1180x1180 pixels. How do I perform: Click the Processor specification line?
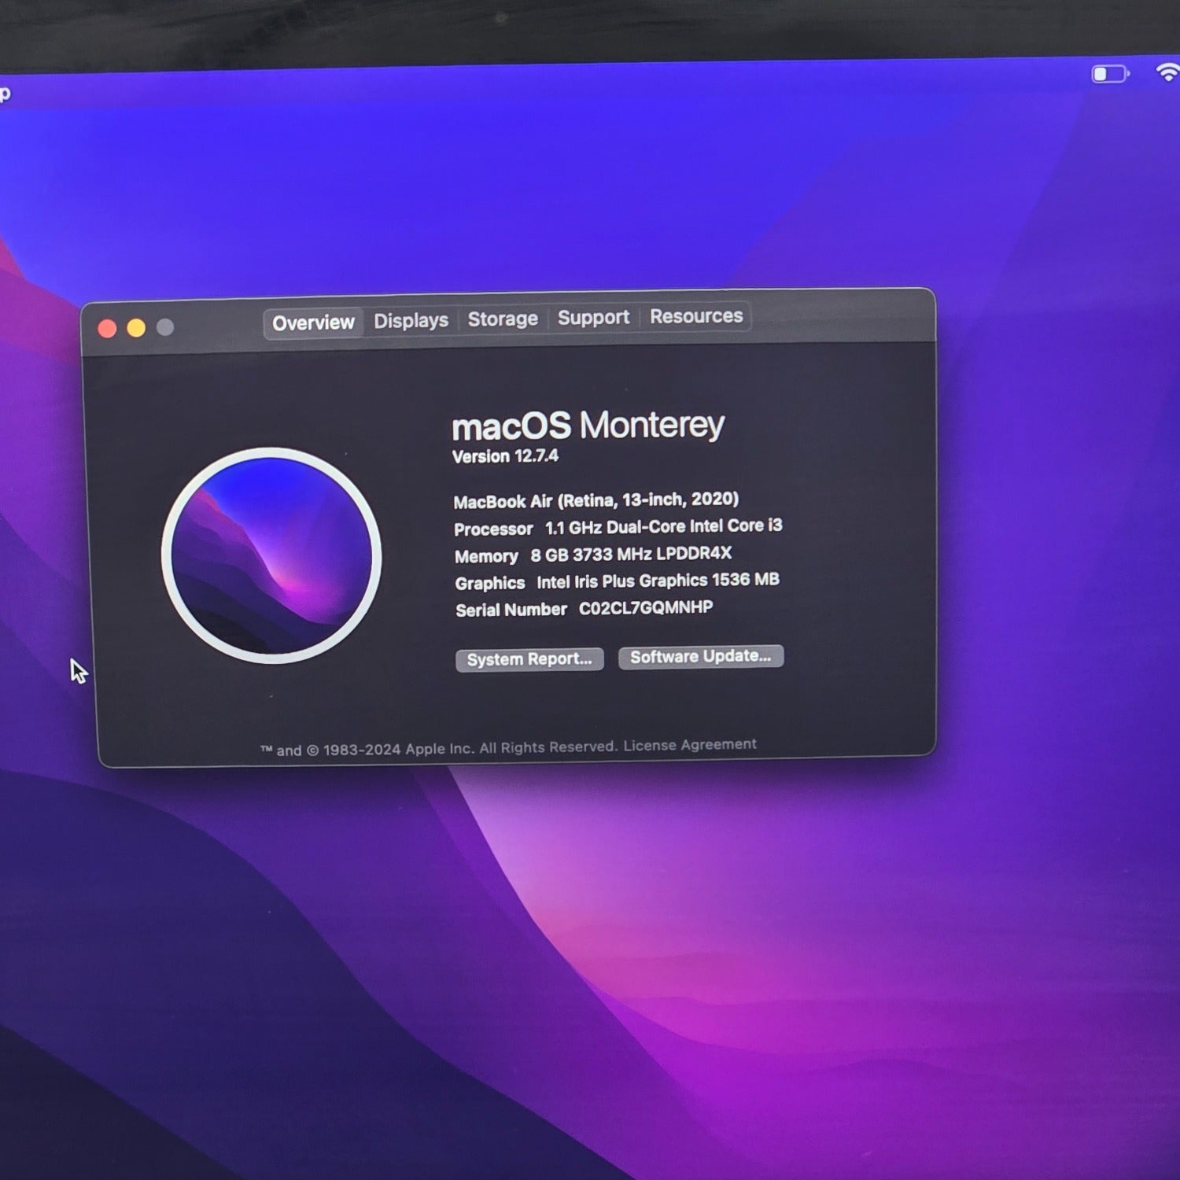tap(618, 527)
